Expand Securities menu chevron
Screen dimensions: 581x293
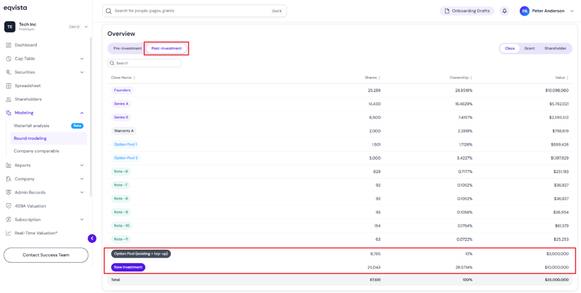82,72
